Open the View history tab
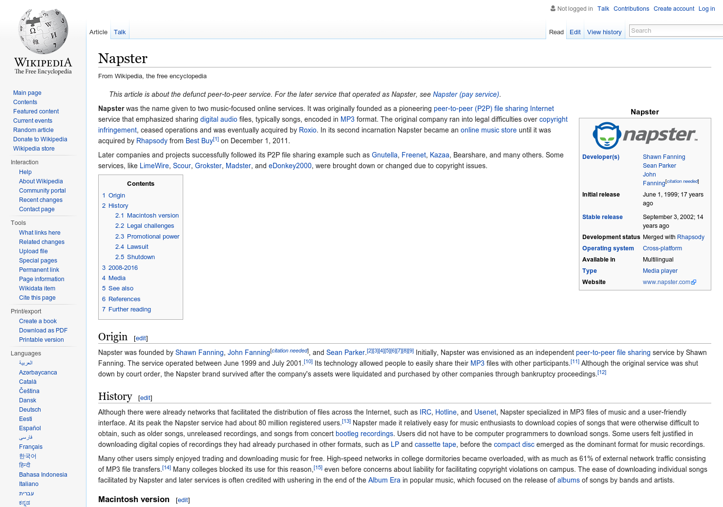Screen dimensions: 723x507 click(x=604, y=32)
